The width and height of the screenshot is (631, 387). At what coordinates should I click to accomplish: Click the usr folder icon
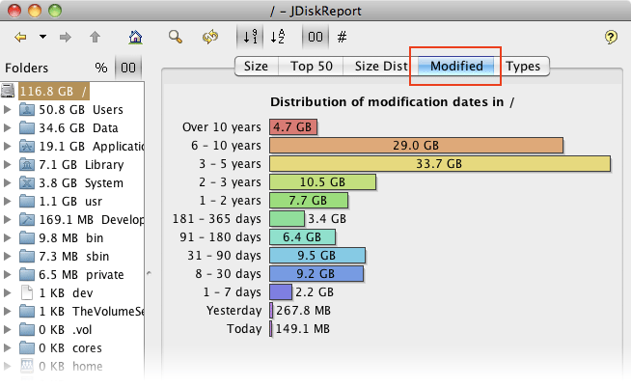click(x=27, y=201)
